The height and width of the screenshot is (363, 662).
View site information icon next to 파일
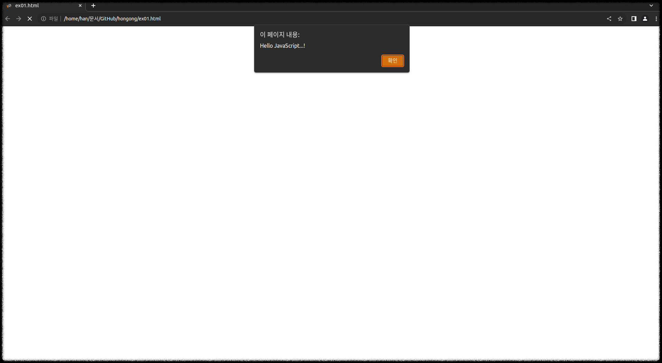coord(44,19)
